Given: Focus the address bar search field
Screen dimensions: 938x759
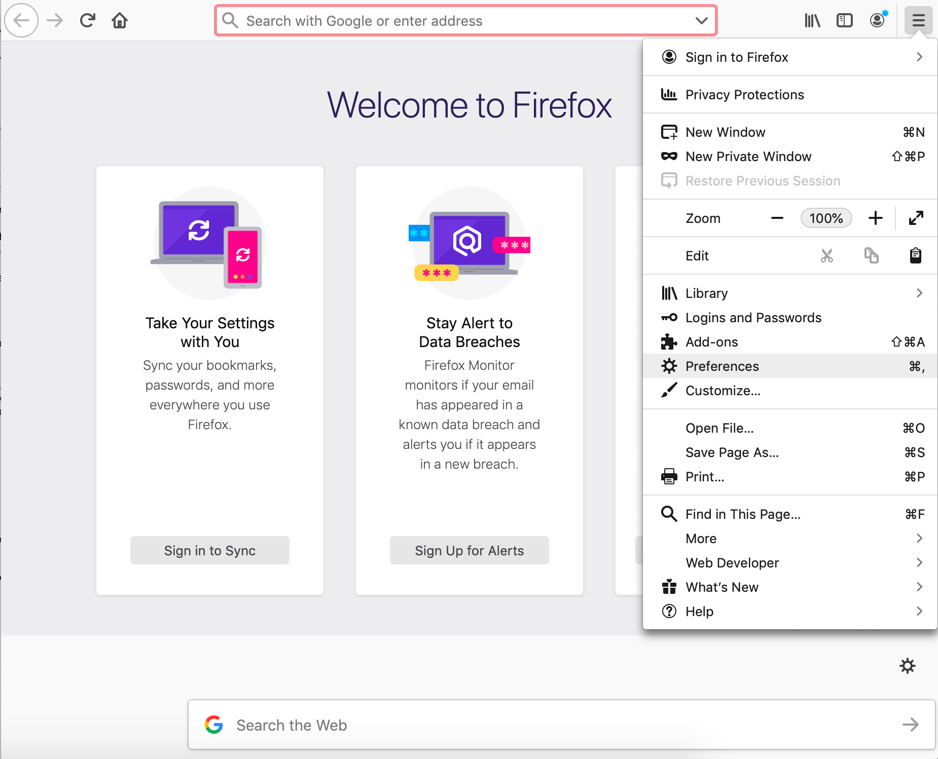Looking at the screenshot, I should click(466, 20).
